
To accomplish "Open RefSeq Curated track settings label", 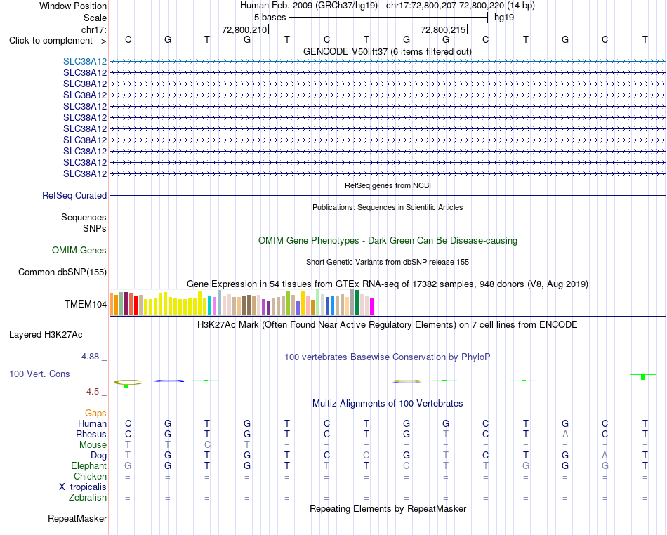I will pyautogui.click(x=74, y=196).
